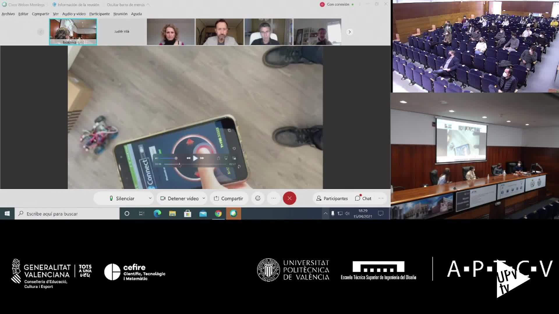Viewport: 559px width, 314px height.
Task: Open Task View on taskbar
Action: 141,214
